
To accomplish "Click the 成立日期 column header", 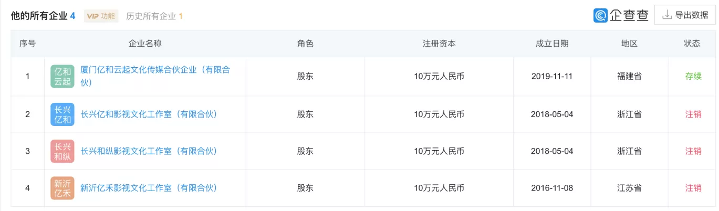I will [x=552, y=44].
